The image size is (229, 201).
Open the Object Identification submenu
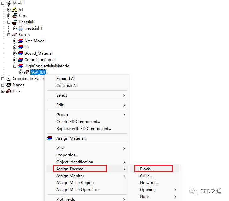pyautogui.click(x=87, y=162)
